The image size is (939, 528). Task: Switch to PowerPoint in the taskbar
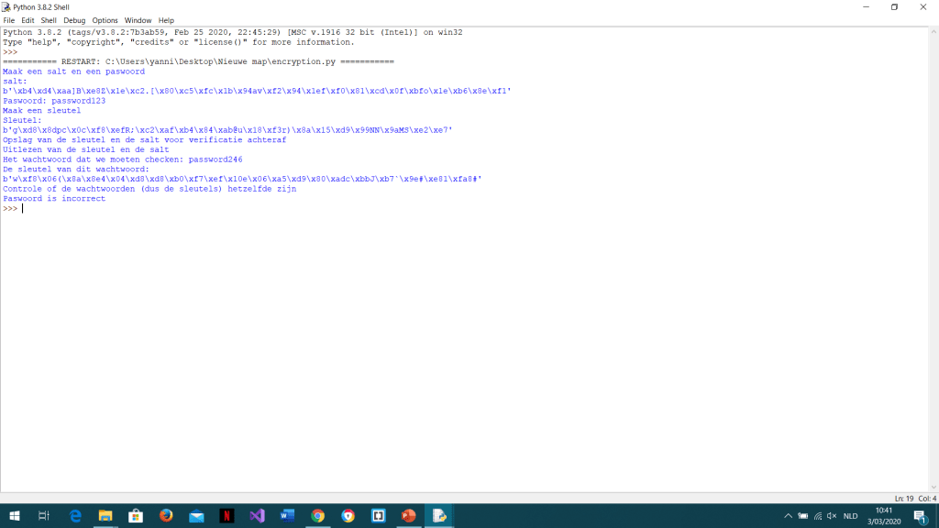coord(409,516)
